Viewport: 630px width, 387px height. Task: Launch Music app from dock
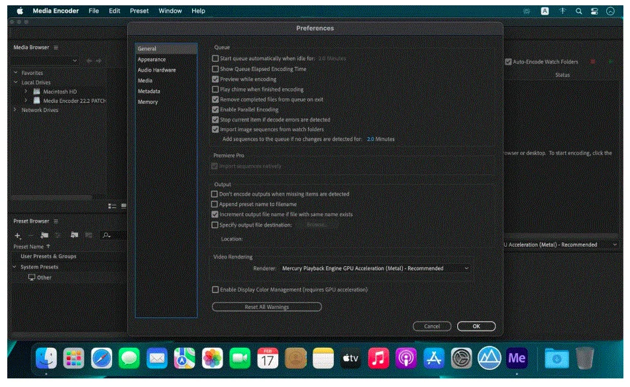pos(378,359)
